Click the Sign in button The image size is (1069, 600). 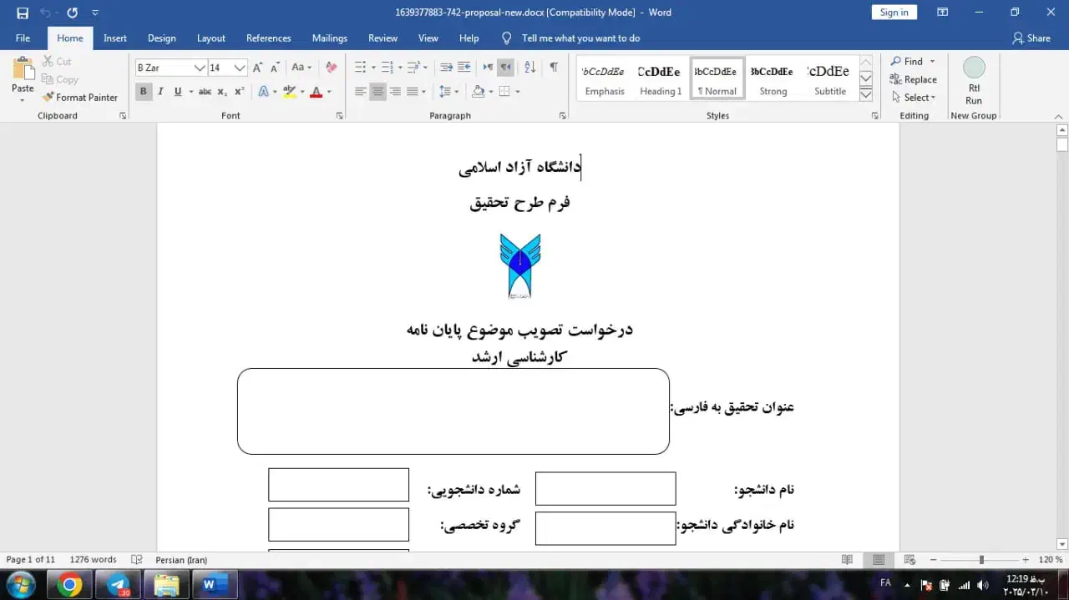[894, 13]
